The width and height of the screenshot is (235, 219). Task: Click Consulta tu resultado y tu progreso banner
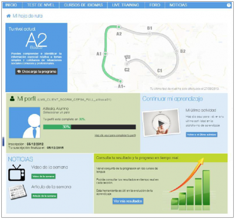160,158
